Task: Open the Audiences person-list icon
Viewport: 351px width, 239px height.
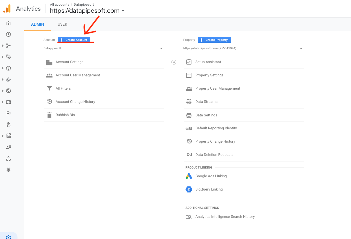Action: pyautogui.click(x=8, y=147)
